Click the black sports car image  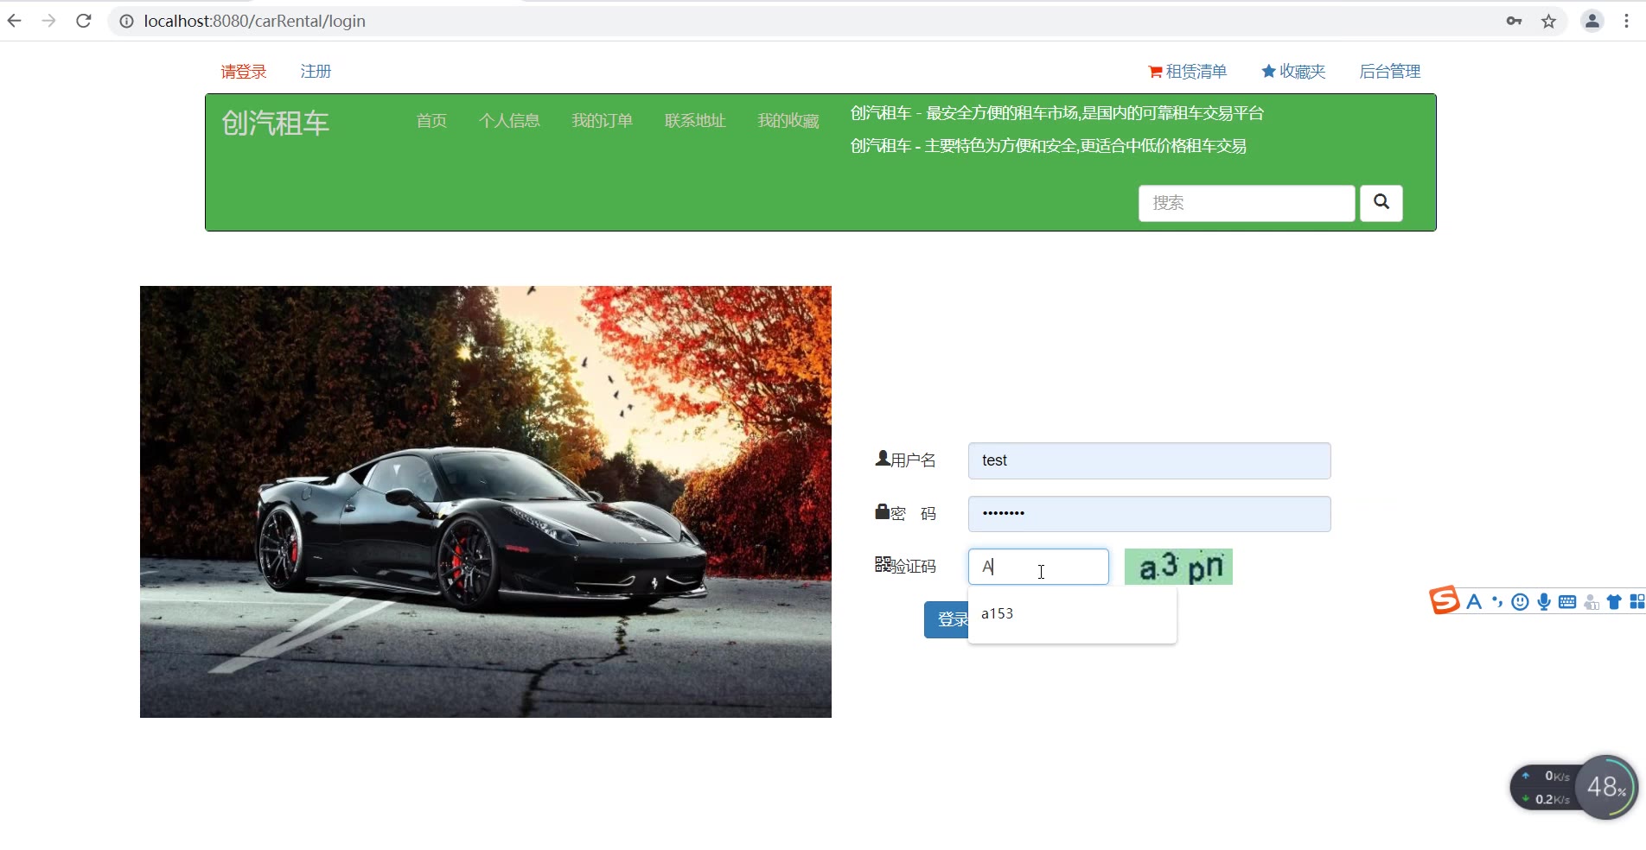(x=486, y=502)
